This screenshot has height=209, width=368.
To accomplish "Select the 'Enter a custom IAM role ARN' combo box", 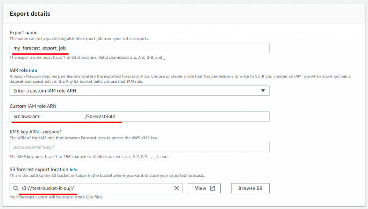I will coord(139,91).
